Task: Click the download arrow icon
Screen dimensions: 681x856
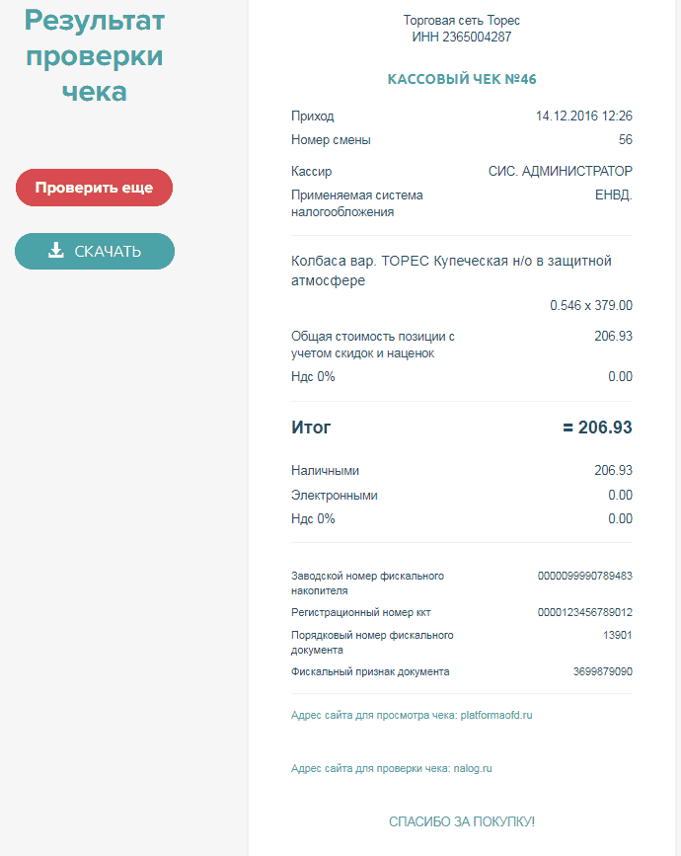Action: [56, 250]
